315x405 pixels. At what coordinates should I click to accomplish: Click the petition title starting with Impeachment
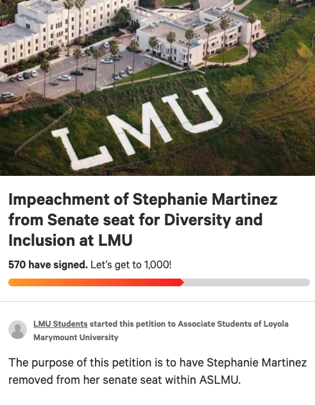(143, 220)
